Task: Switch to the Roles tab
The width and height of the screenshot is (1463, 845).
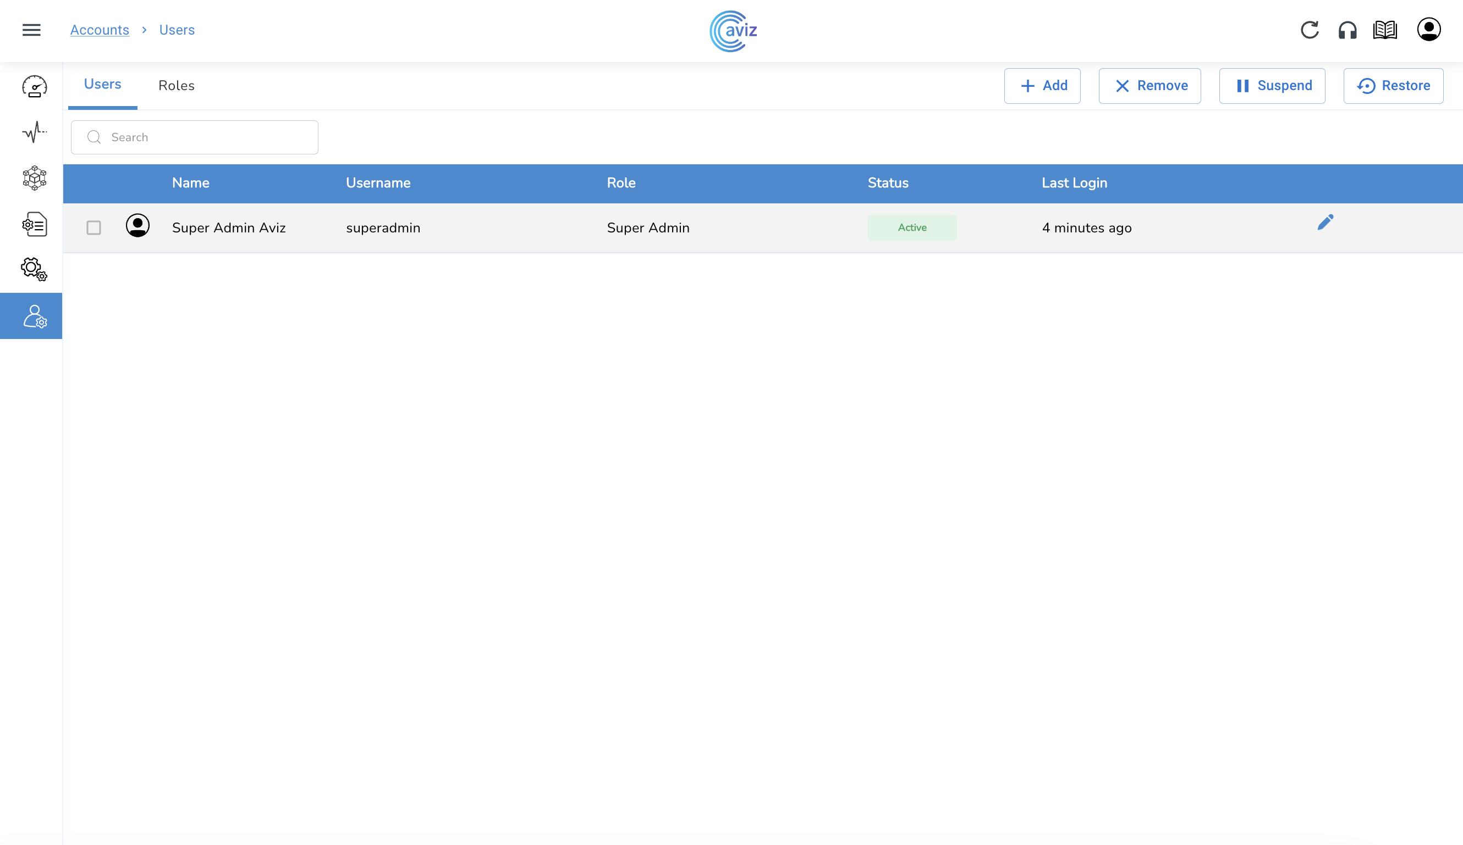Action: pyautogui.click(x=176, y=86)
